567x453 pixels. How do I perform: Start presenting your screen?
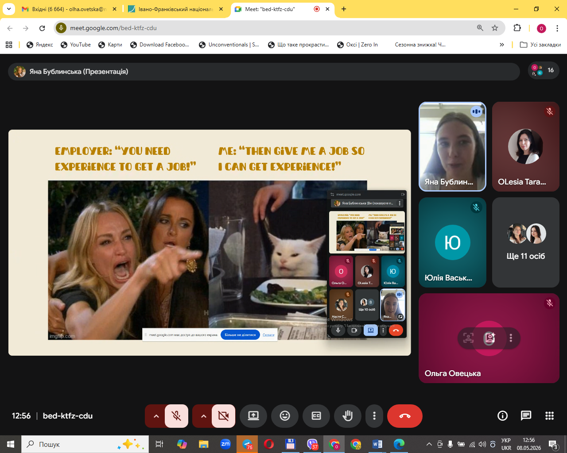coord(253,416)
